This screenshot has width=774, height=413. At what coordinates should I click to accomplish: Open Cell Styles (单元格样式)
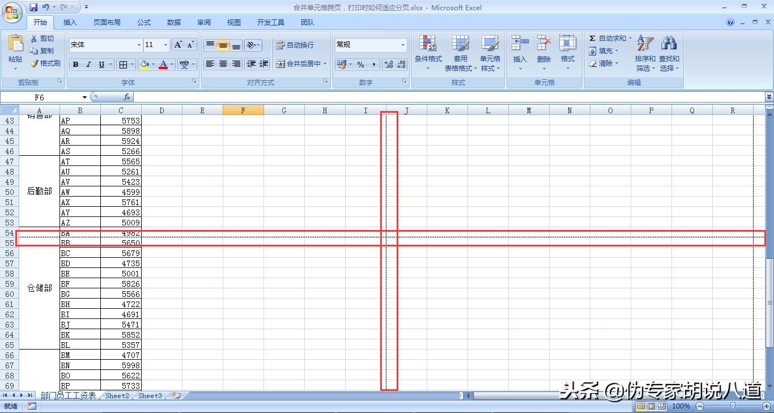(x=490, y=53)
